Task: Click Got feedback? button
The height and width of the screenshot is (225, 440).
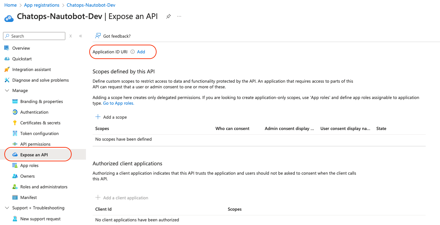Action: click(x=113, y=36)
